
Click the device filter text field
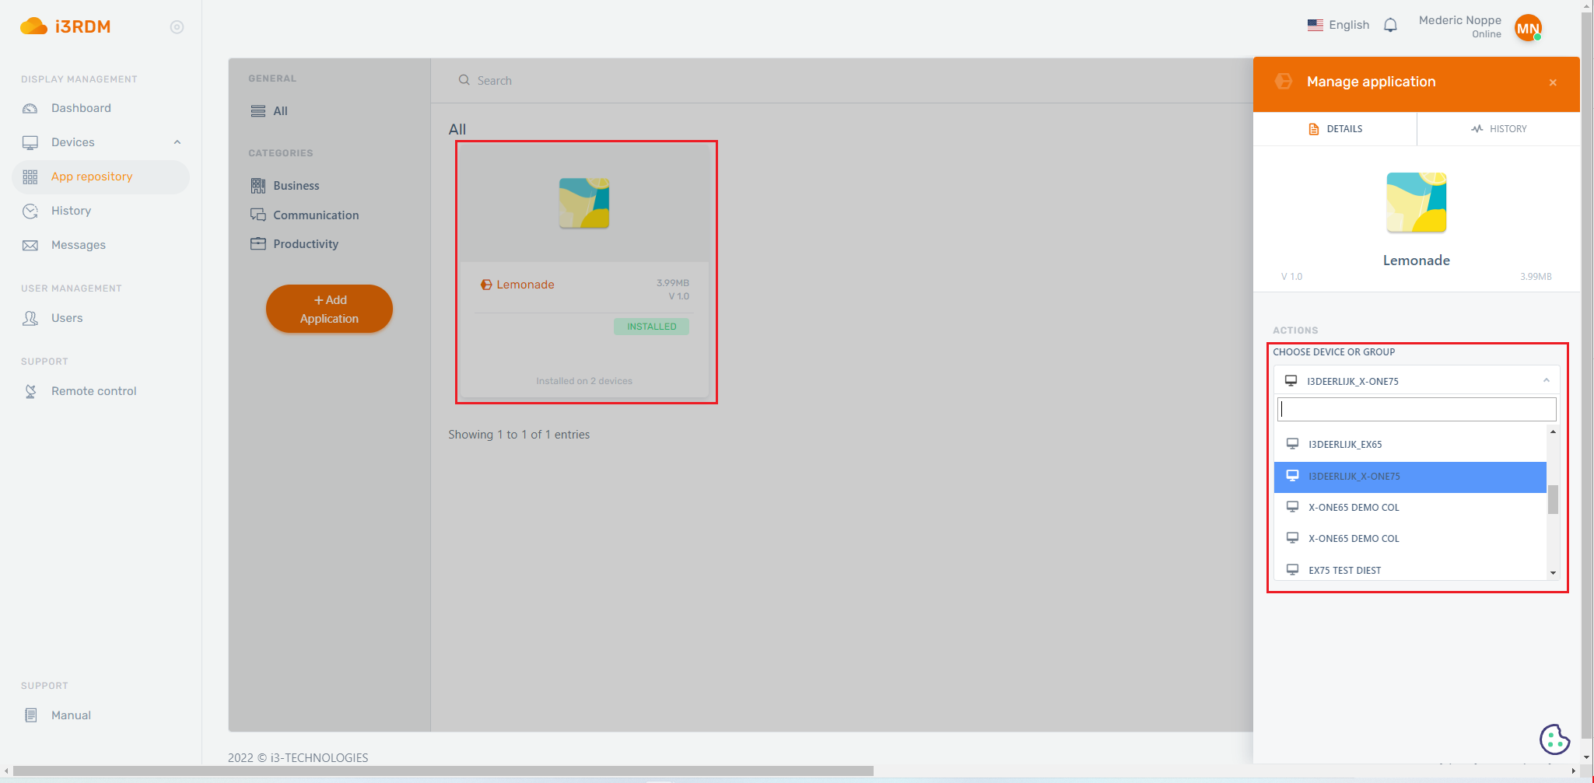click(x=1416, y=409)
